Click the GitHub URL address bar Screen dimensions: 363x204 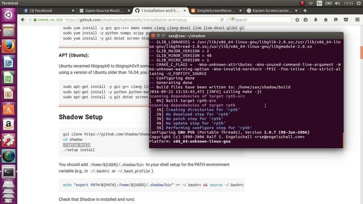coord(126,20)
